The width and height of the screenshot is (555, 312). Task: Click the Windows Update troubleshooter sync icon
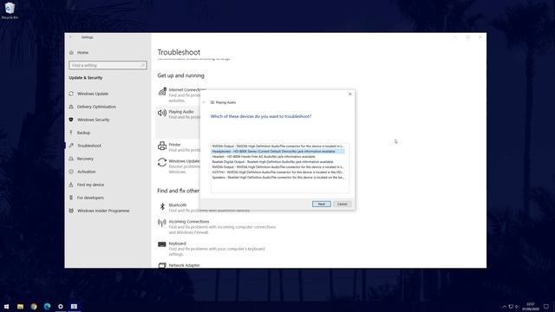coord(162,162)
